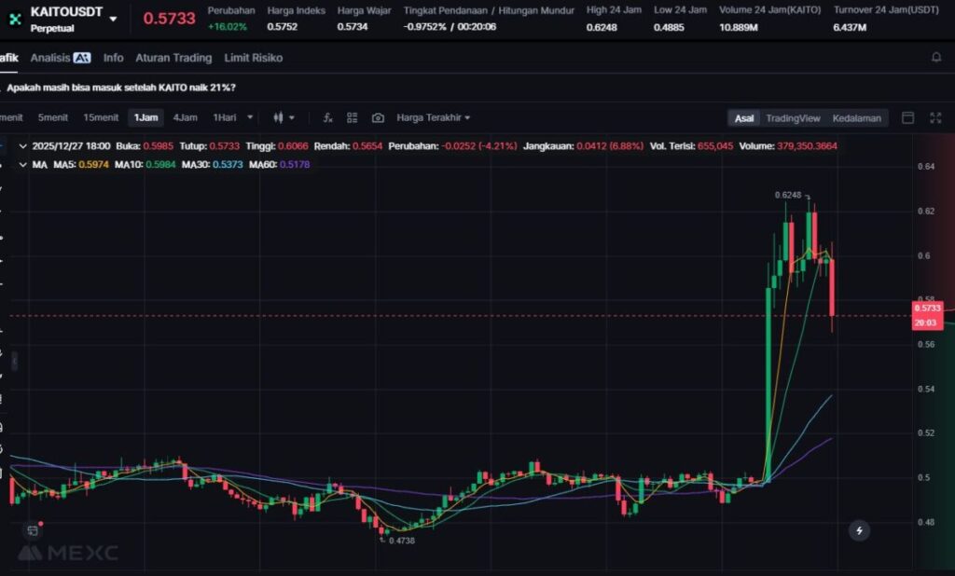Click the chart window layout icon
The image size is (955, 576).
(x=907, y=117)
